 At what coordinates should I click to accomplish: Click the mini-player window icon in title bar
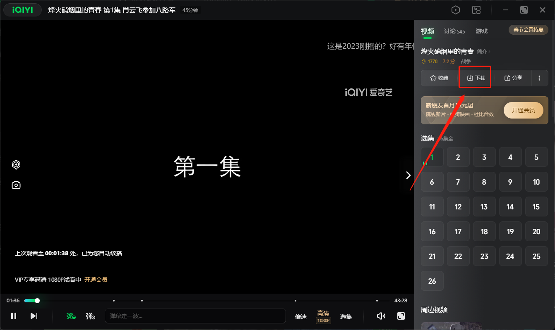click(476, 10)
